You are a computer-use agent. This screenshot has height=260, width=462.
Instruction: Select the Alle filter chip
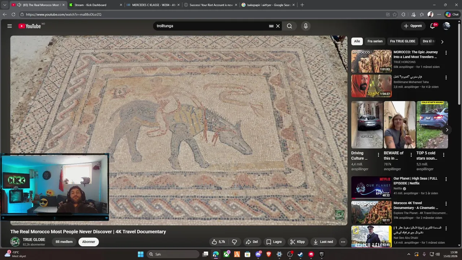[357, 41]
